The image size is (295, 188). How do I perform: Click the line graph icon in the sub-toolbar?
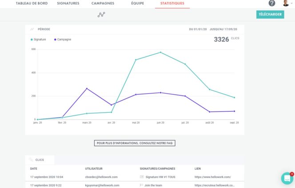101,15
